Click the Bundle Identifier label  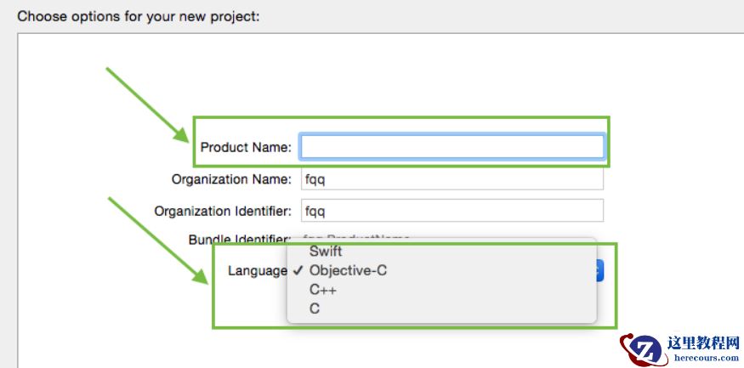[240, 240]
